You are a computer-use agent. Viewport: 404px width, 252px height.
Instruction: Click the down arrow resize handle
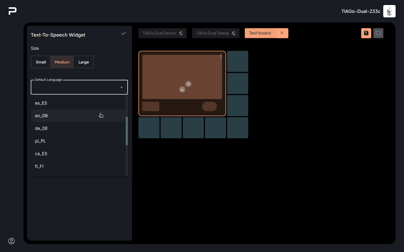click(x=182, y=90)
